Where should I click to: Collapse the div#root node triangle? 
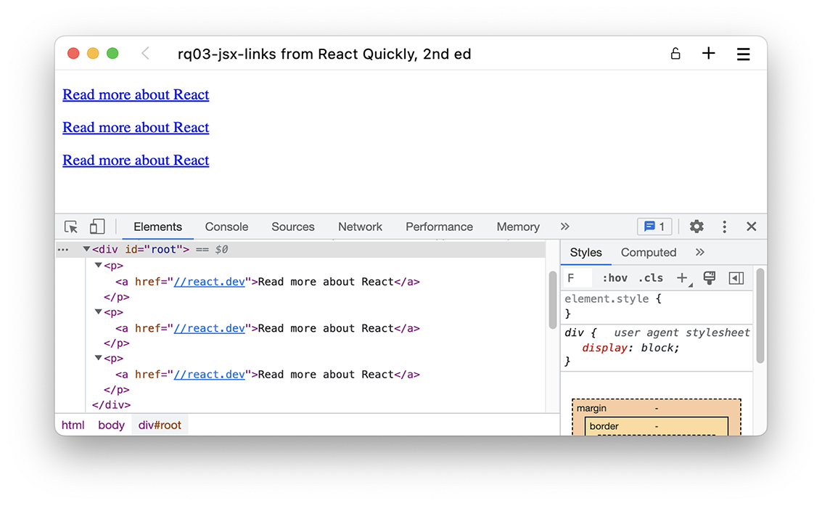[x=86, y=249]
